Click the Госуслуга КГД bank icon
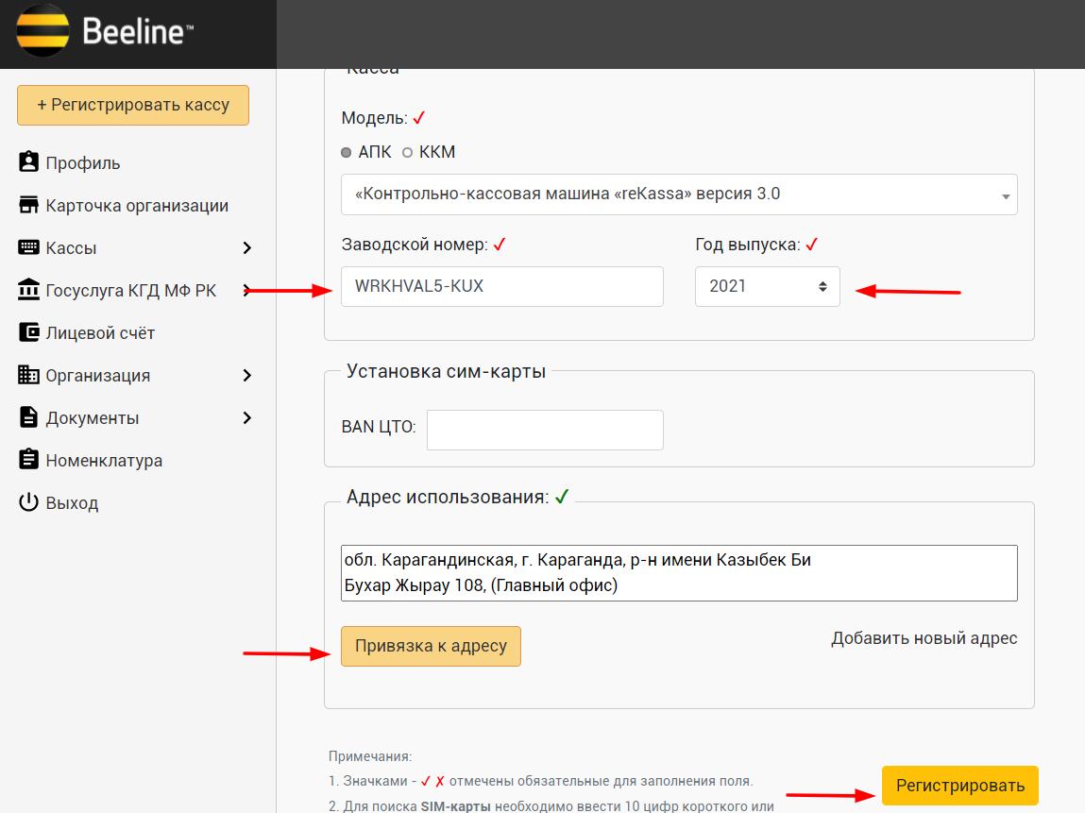 click(28, 290)
